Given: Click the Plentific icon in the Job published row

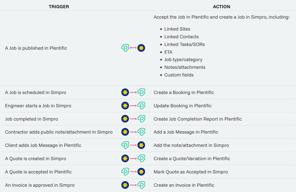Looking at the screenshot, I should pos(125,48).
